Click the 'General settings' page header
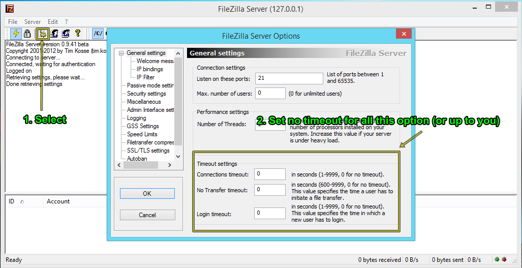The image size is (522, 268). click(x=217, y=53)
